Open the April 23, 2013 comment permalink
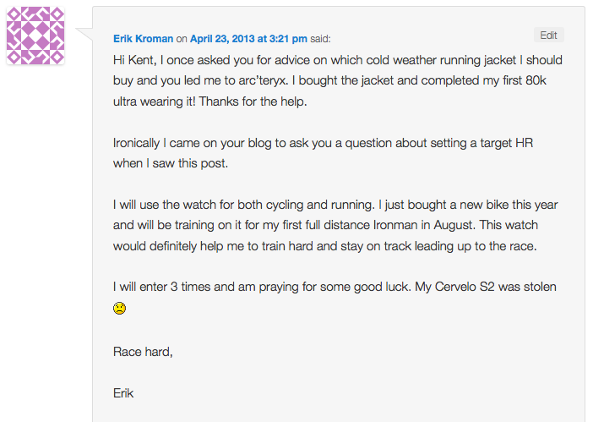This screenshot has height=422, width=593. pos(248,39)
